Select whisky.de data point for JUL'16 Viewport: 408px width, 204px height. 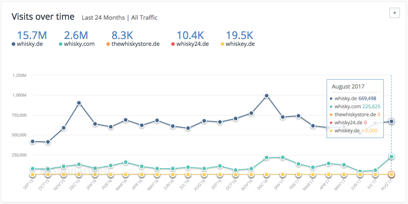point(188,128)
